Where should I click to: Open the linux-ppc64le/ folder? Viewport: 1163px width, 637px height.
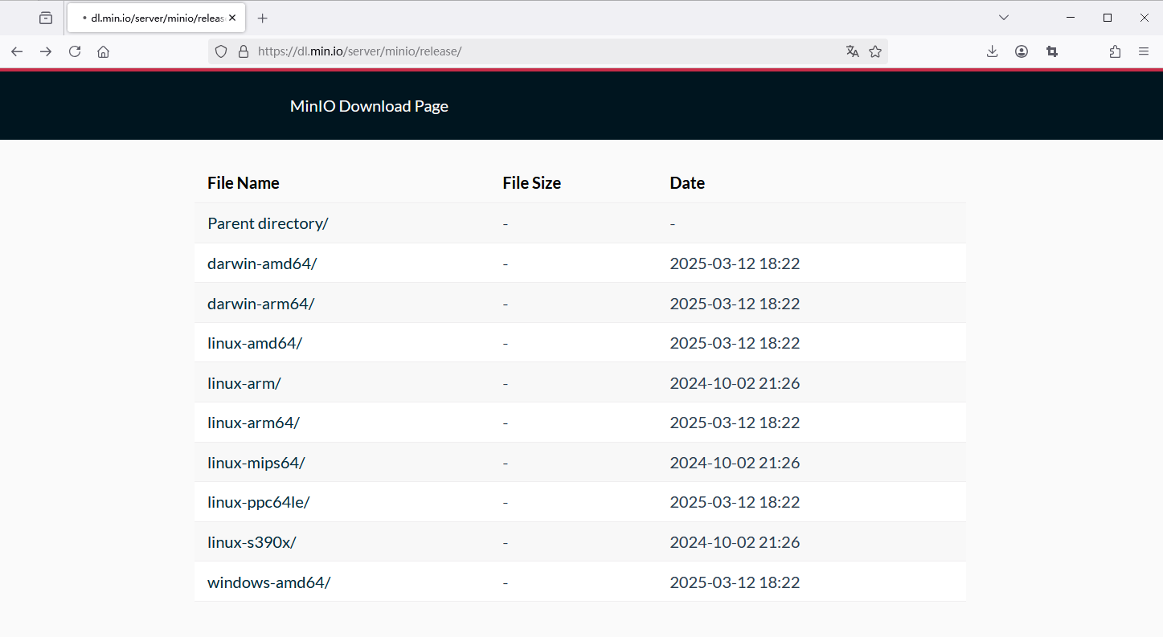coord(259,502)
